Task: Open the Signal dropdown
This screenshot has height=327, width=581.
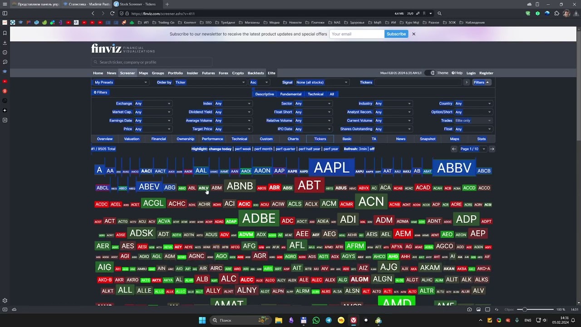Action: (x=322, y=82)
